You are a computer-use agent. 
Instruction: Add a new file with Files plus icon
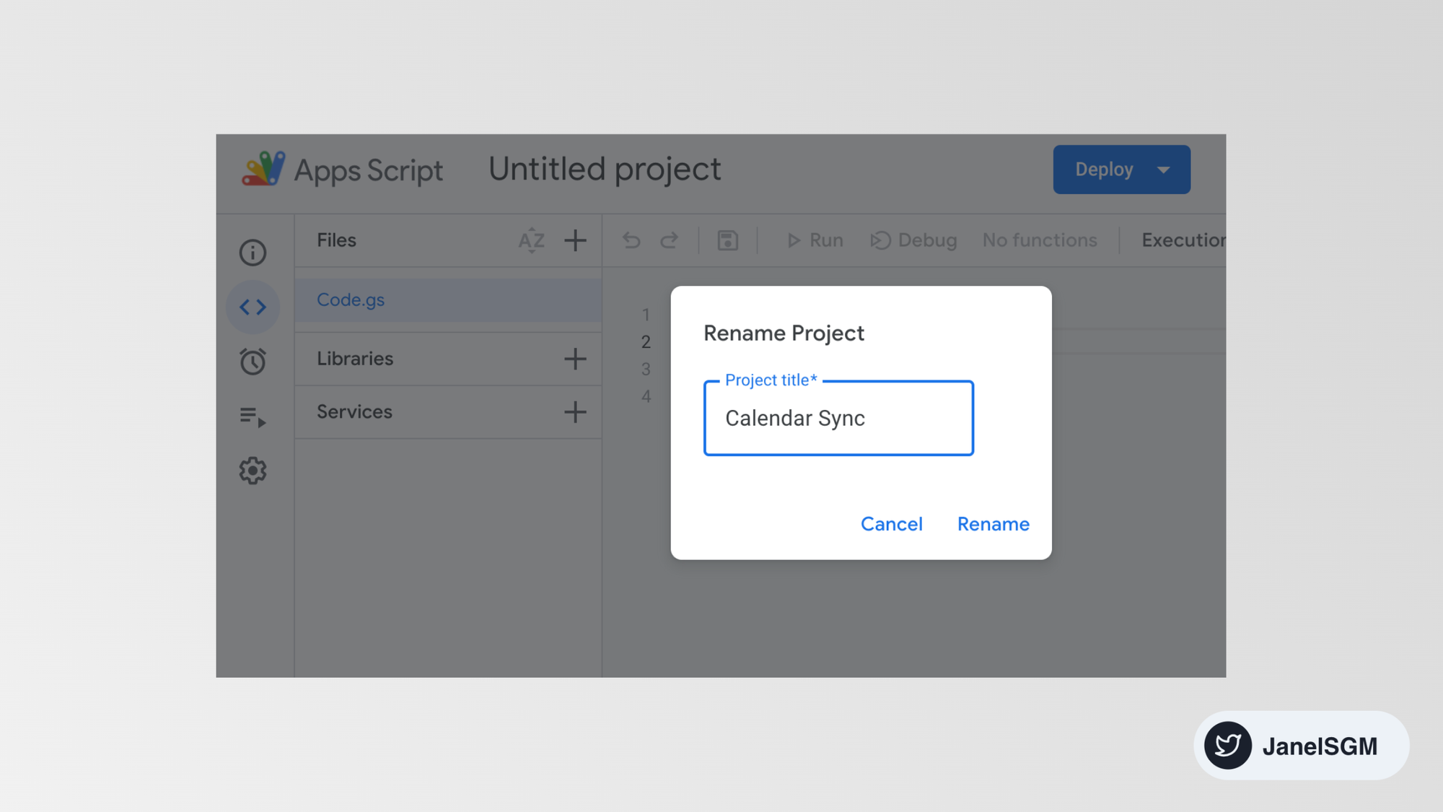pyautogui.click(x=575, y=240)
